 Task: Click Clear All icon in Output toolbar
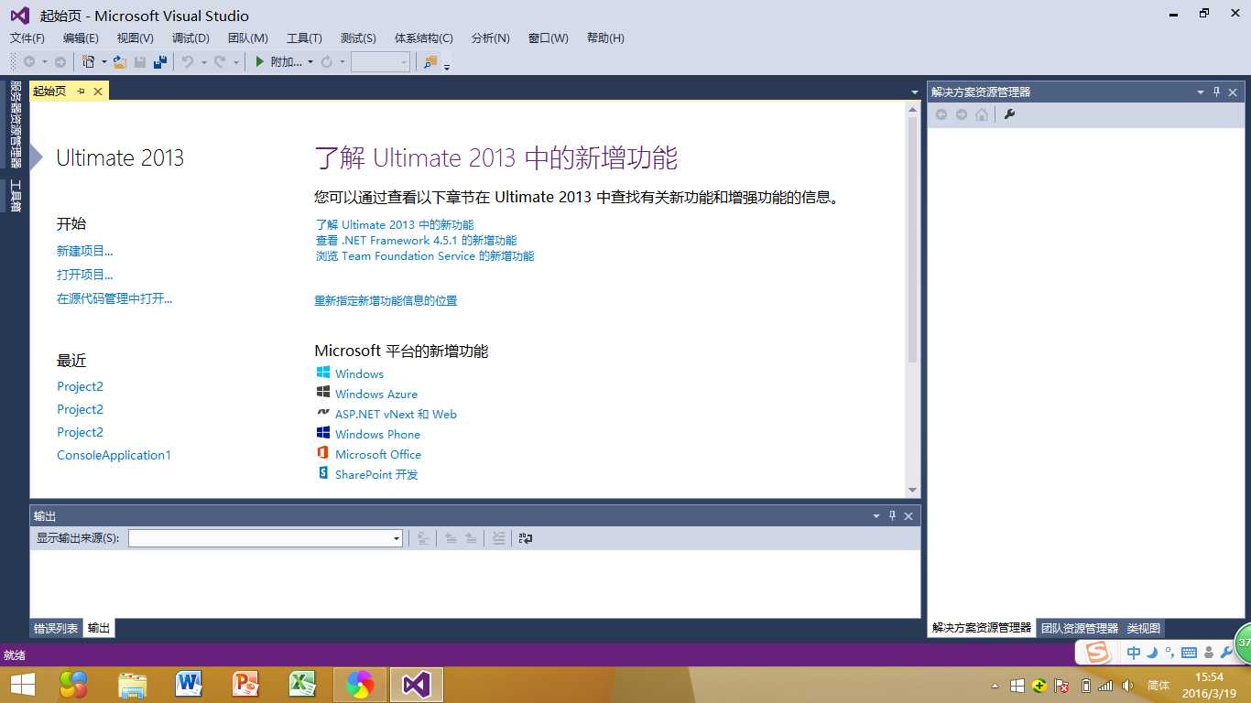click(498, 538)
